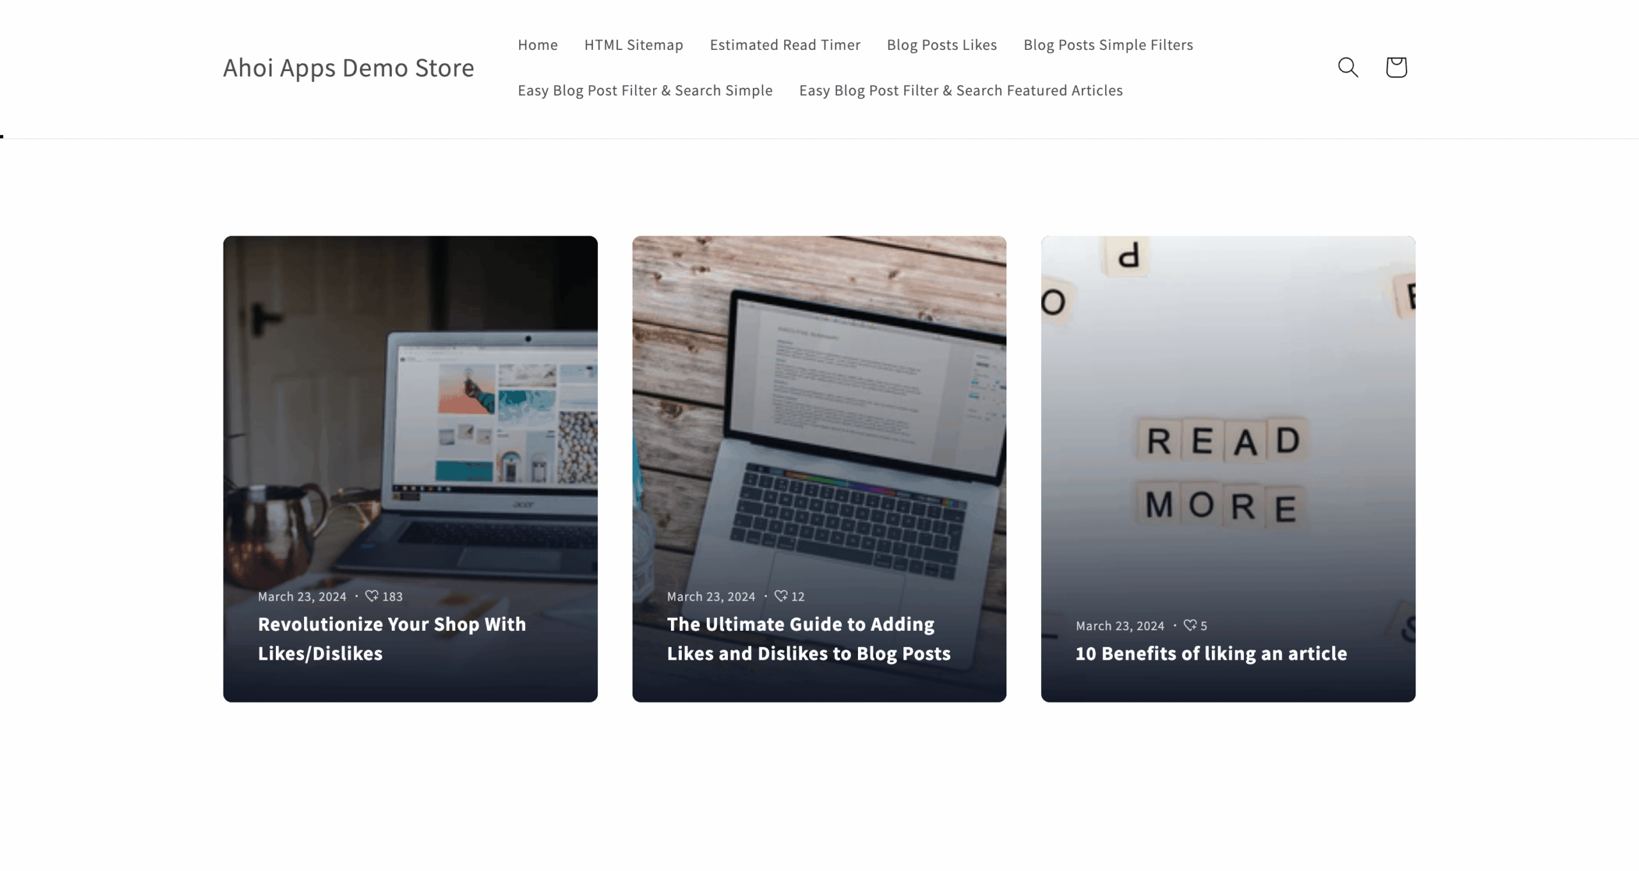Open article Revolutionize Your Shop With Likes/Dislikes

[392, 639]
